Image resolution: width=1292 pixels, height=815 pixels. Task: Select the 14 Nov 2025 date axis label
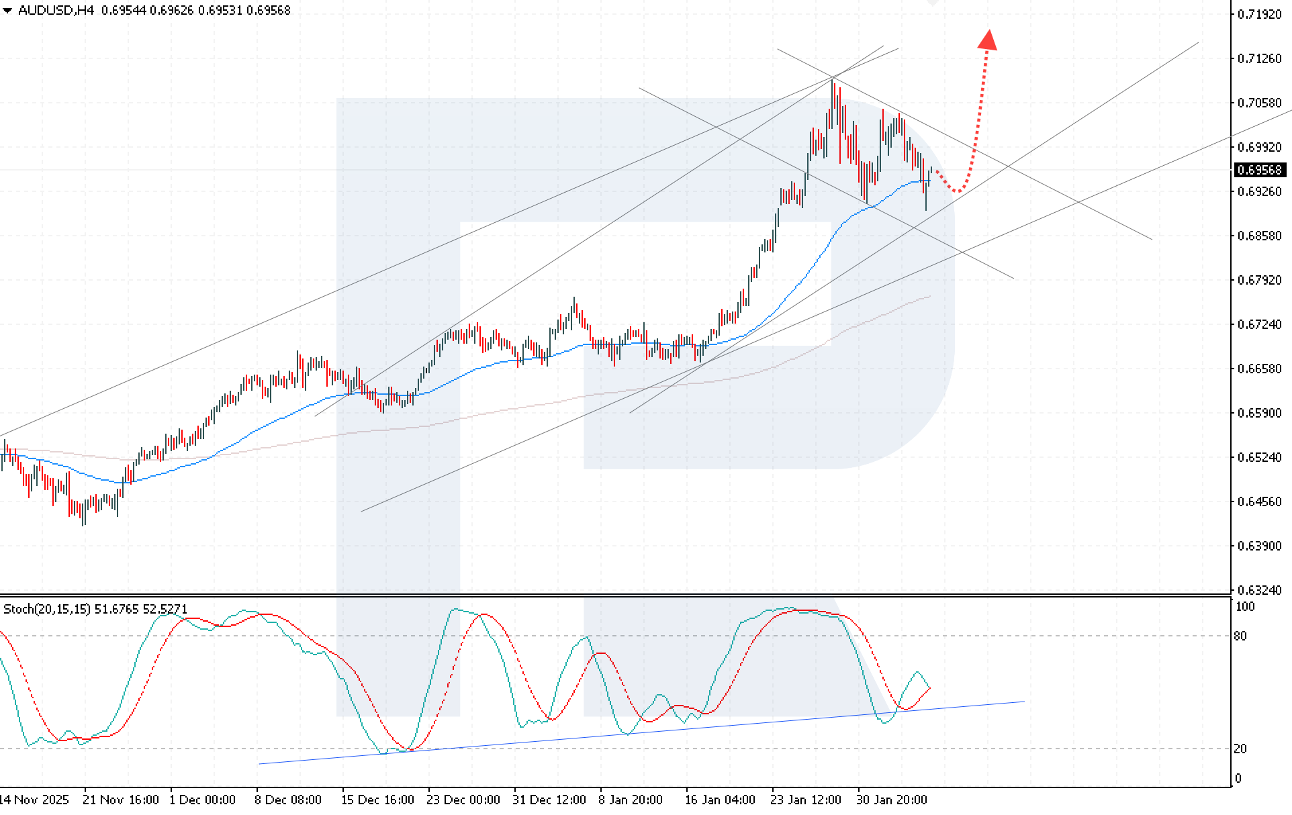coord(34,800)
